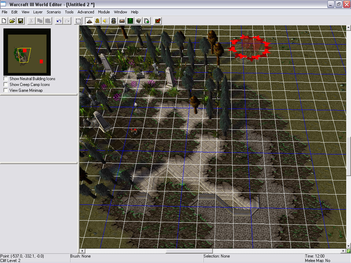This screenshot has width=351, height=263.
Task: Click the application icon in the title bar
Action: click(x=3, y=4)
